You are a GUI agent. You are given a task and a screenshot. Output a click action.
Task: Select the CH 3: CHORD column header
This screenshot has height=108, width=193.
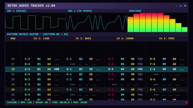tap(125, 38)
